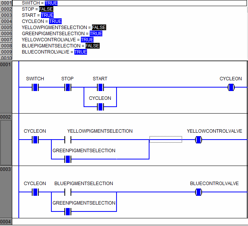Click the SWITCH label above the first contact
Image resolution: width=248 pixels, height=226 pixels.
(x=35, y=79)
